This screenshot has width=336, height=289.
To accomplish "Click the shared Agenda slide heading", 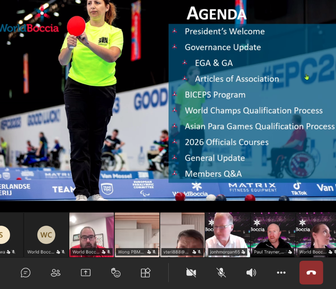I will [x=216, y=14].
